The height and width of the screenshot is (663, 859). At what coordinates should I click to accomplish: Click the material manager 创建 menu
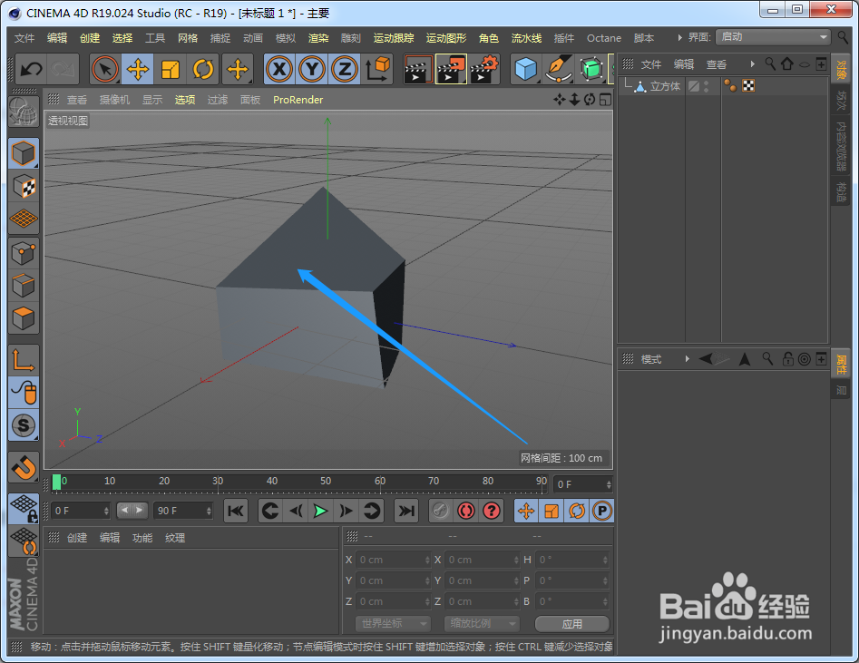77,538
